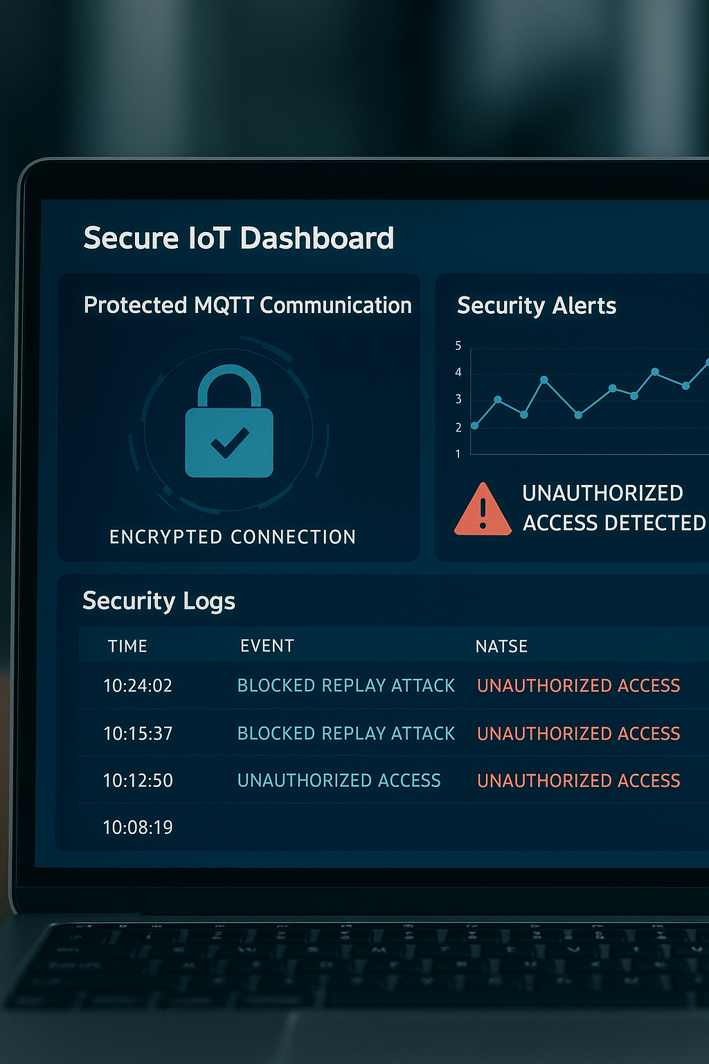Open the Protected MQTT Communication panel heading
The image size is (709, 1064).
click(x=247, y=305)
